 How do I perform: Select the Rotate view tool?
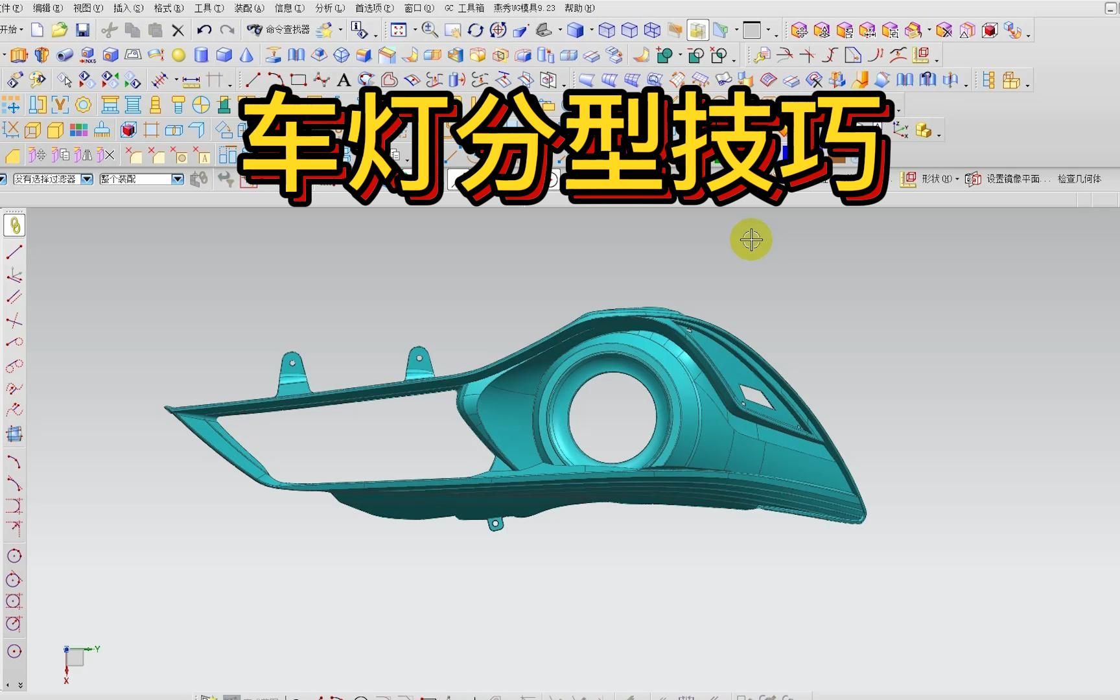[476, 30]
